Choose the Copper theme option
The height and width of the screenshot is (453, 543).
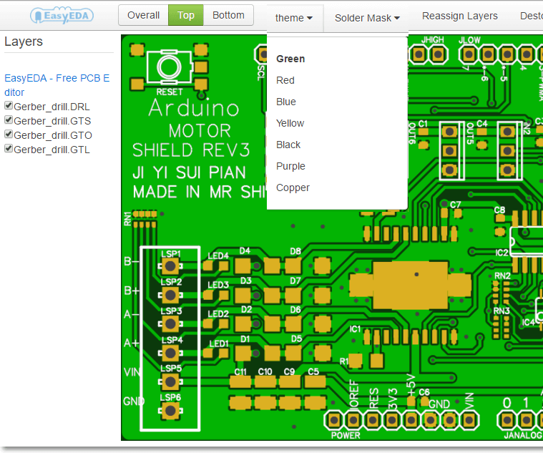(293, 187)
